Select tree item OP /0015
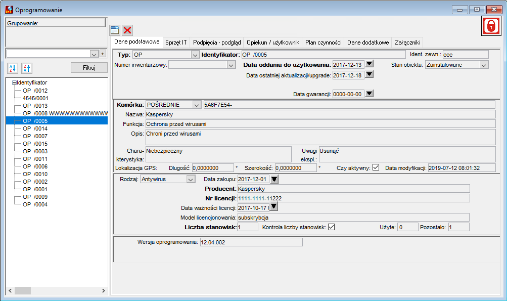 (35, 144)
